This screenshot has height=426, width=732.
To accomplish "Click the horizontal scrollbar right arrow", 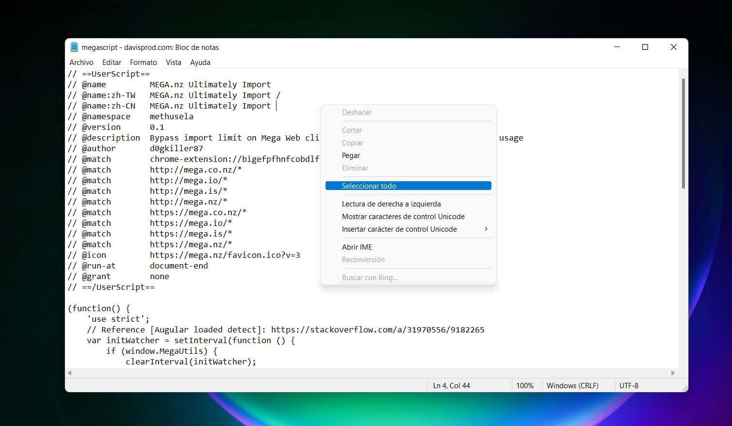I will coord(673,373).
